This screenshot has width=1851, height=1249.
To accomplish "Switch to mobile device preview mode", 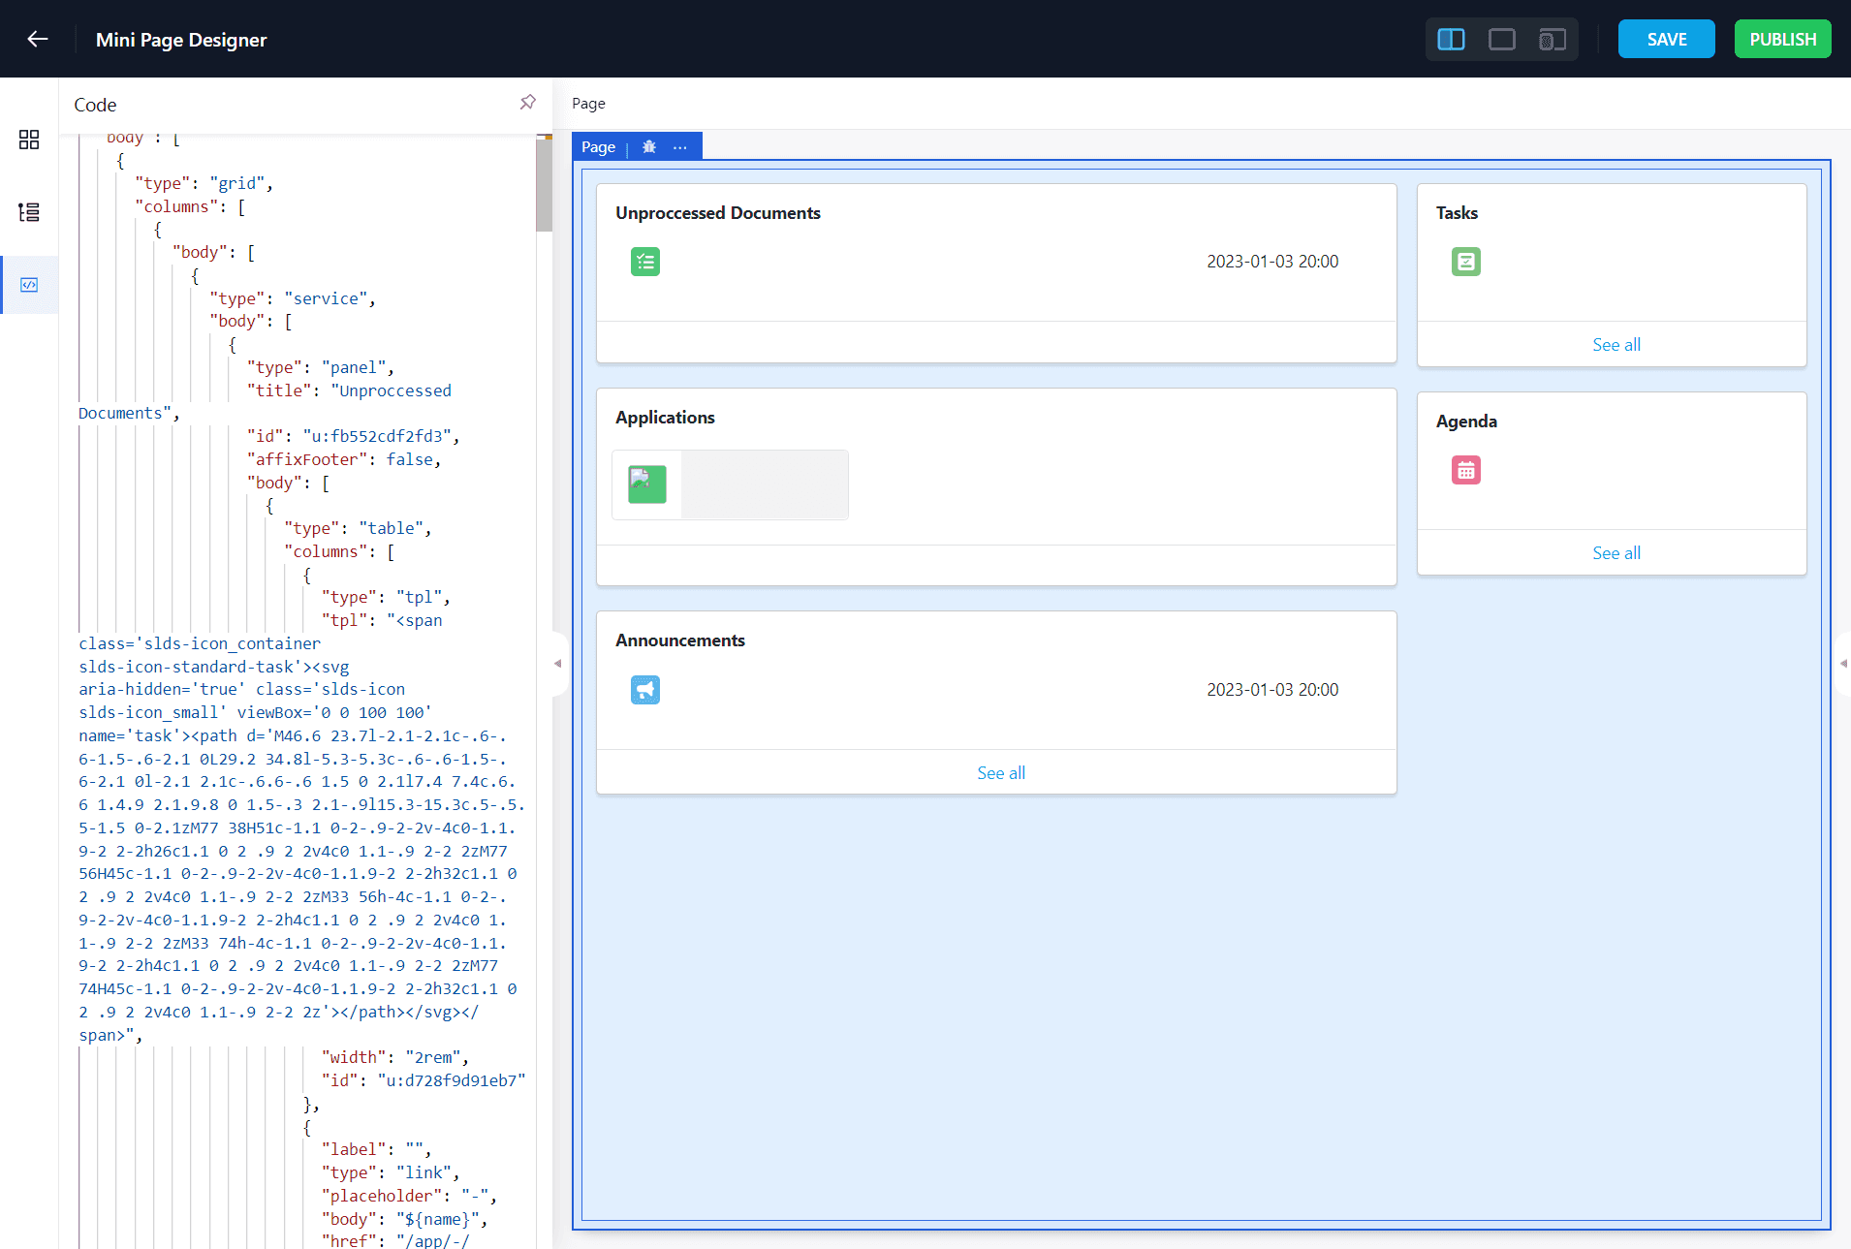I will (x=1552, y=39).
